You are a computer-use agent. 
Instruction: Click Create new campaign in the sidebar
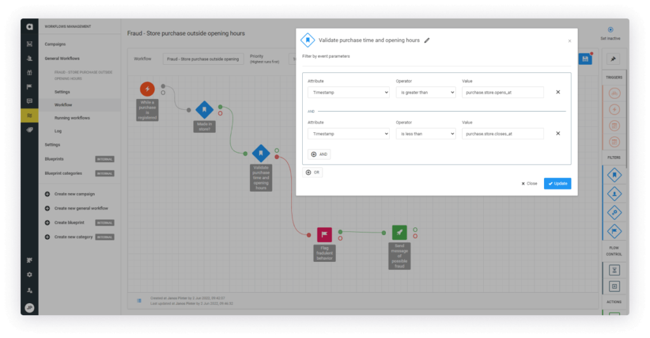click(x=74, y=194)
